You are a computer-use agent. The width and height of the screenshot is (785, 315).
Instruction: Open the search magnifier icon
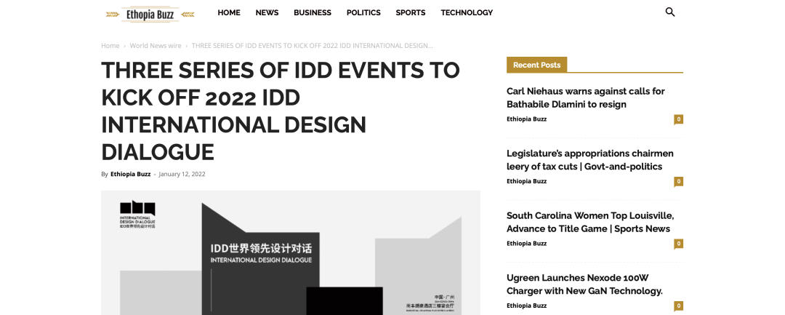[670, 12]
